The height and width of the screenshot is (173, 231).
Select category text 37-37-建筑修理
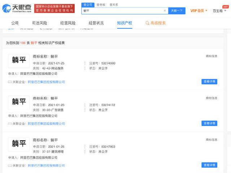click(53, 151)
